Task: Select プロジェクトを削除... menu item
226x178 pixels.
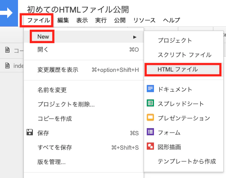Action: [x=84, y=104]
